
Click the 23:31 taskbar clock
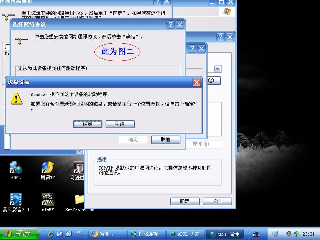(x=308, y=234)
